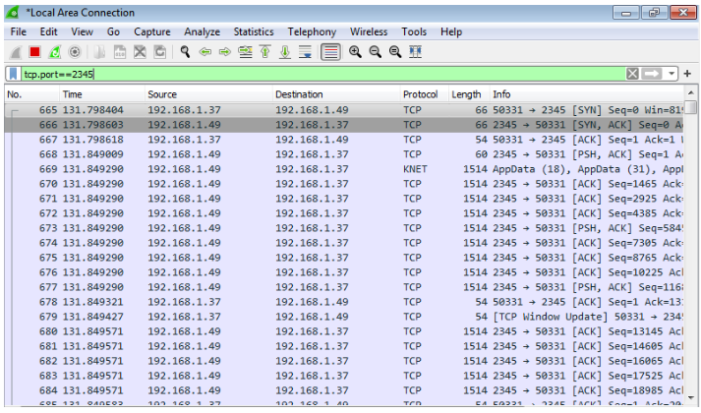Open the Analyze menu

click(x=203, y=31)
